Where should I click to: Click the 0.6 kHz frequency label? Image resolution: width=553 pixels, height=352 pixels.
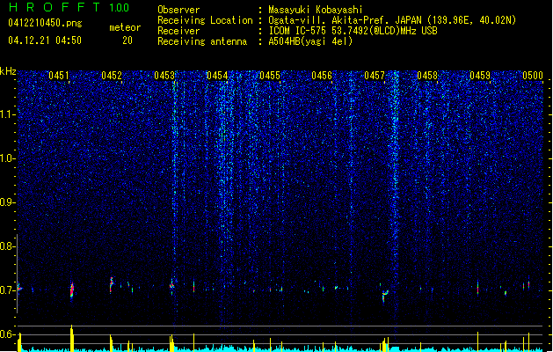pyautogui.click(x=8, y=334)
